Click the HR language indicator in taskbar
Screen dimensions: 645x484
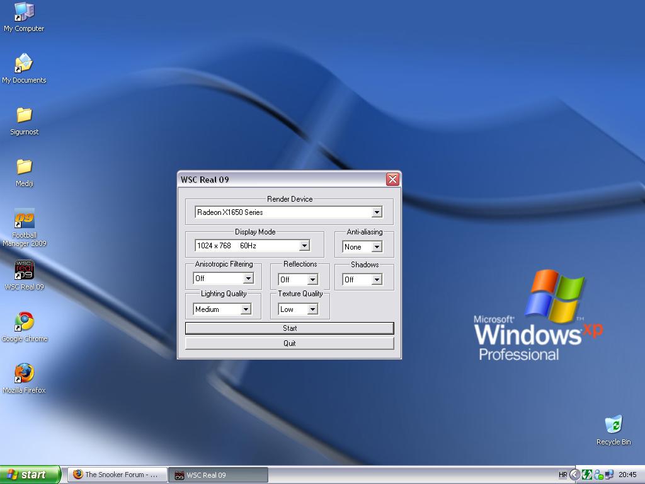pos(562,475)
